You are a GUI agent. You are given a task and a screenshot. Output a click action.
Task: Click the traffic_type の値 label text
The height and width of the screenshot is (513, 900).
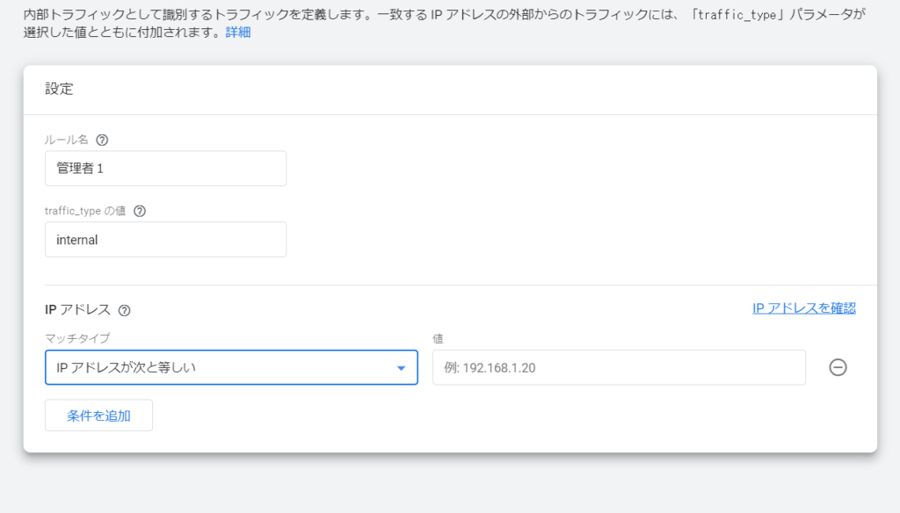85,211
